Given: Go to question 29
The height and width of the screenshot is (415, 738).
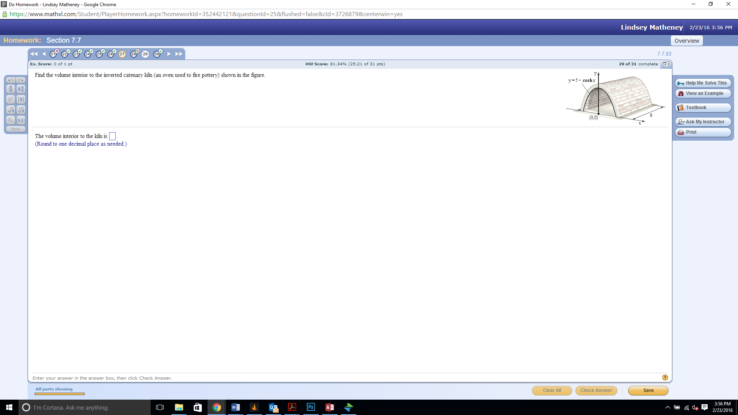Looking at the screenshot, I should (x=145, y=54).
